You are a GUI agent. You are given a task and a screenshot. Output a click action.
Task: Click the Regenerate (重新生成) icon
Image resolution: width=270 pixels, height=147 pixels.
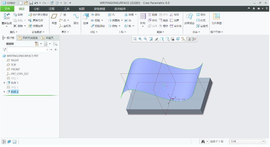(x=6, y=17)
